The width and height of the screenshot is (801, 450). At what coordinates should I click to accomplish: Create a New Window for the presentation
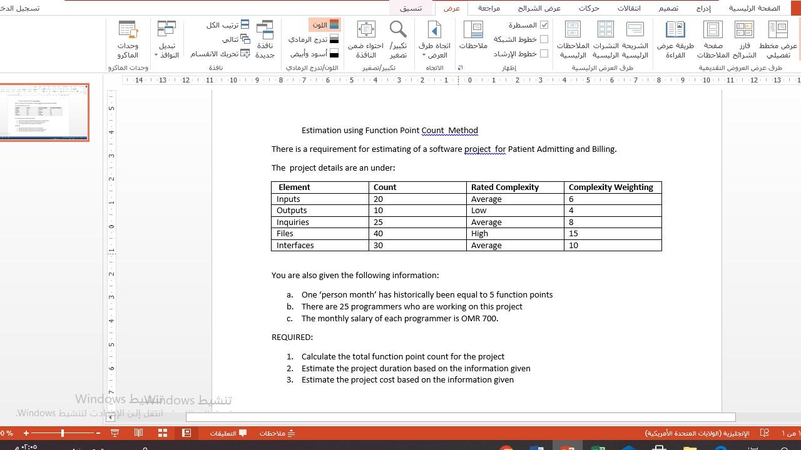point(264,37)
